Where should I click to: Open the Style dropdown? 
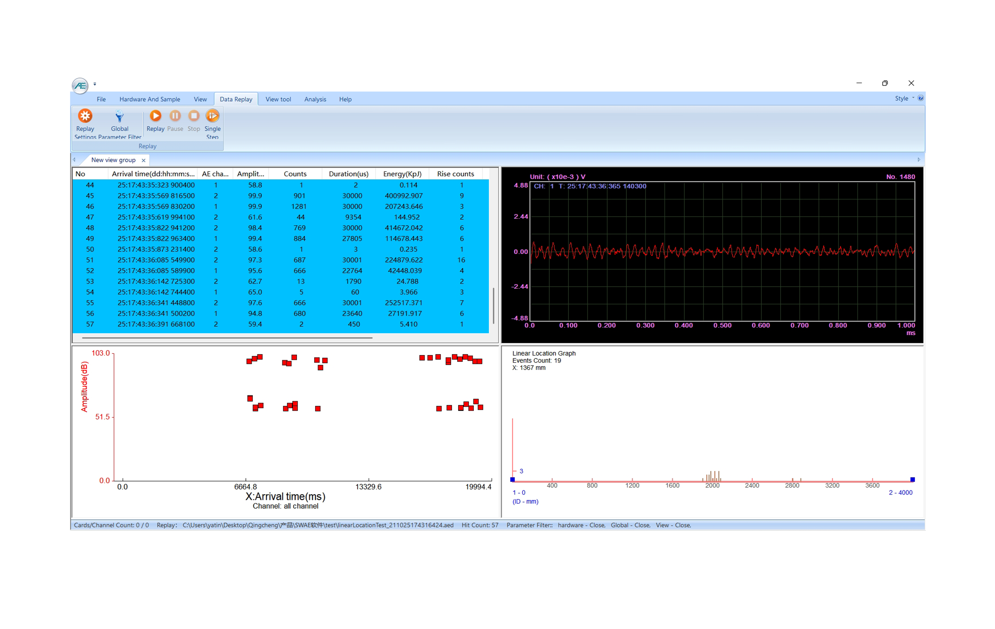tap(904, 99)
